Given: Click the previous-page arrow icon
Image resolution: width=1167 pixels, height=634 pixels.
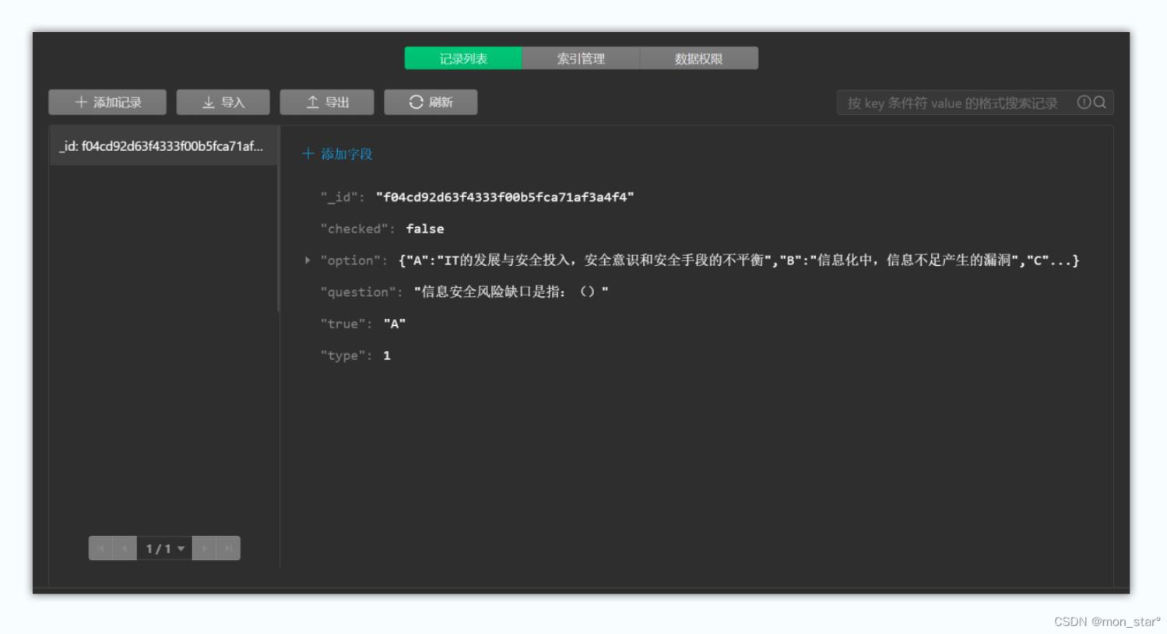Looking at the screenshot, I should (125, 548).
